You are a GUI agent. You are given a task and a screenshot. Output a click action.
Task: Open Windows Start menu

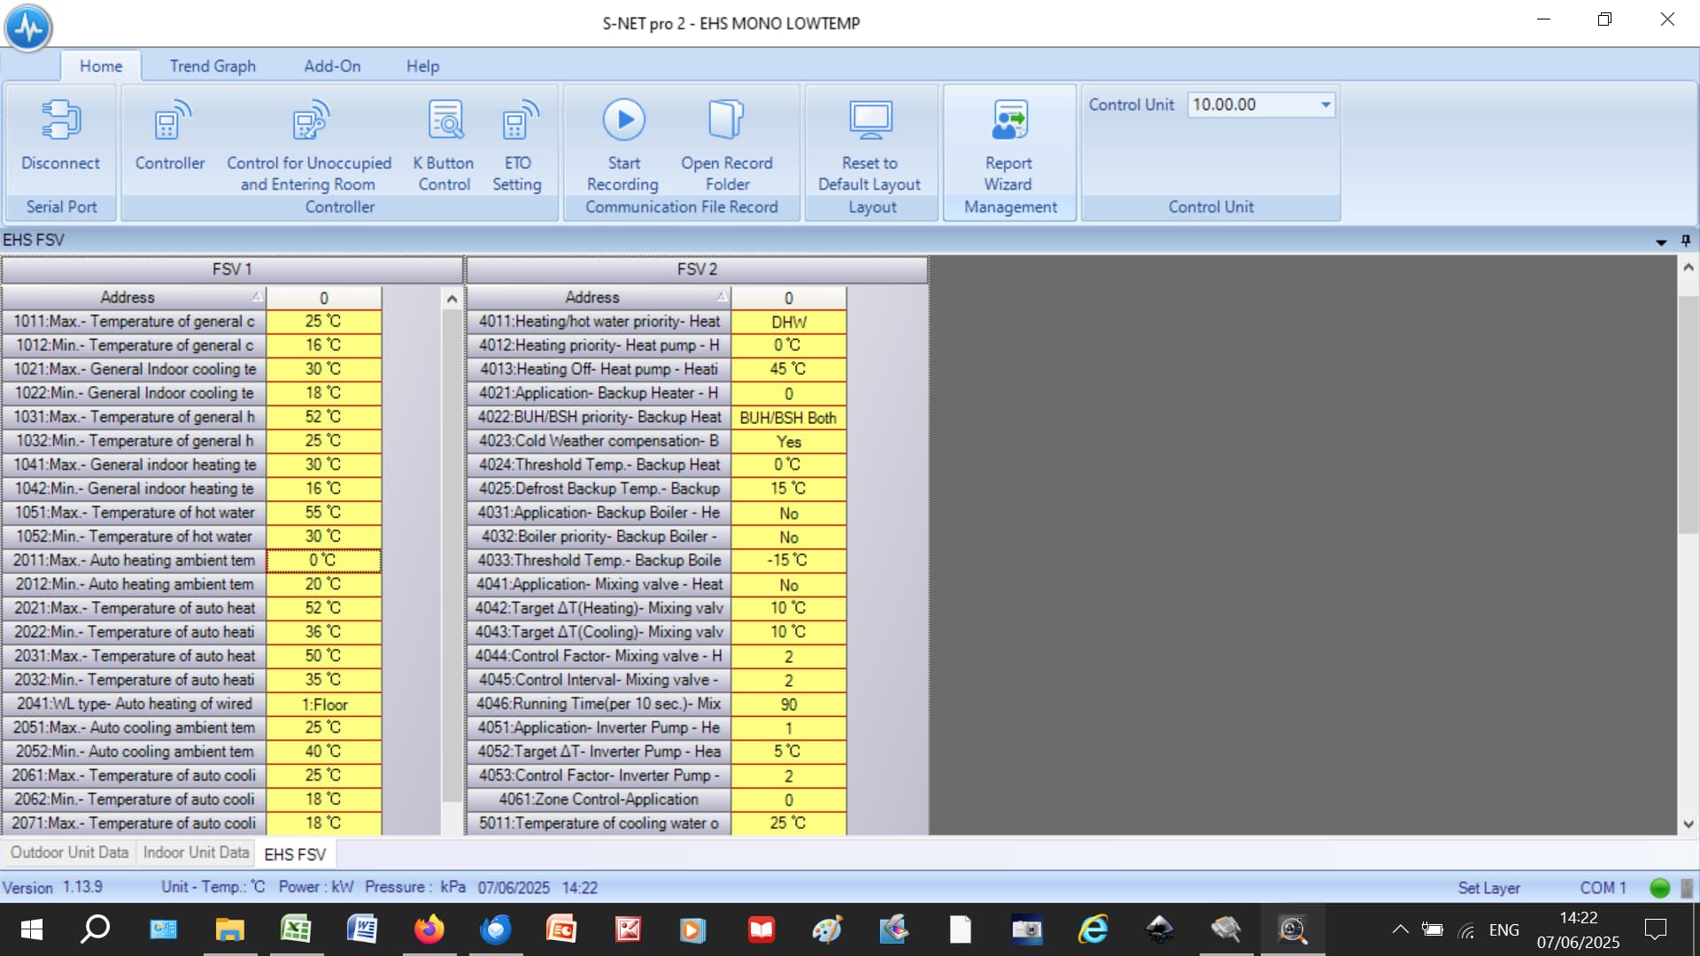[x=32, y=929]
